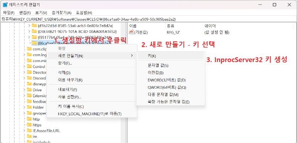The height and width of the screenshot is (143, 297).
Task: Click the folder icon beside IE.AssocFile.URL key
Action: [x=29, y=130]
